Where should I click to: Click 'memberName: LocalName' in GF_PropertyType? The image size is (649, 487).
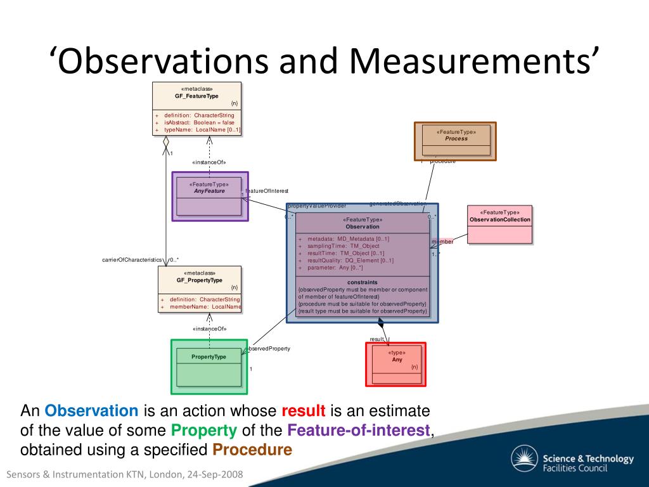(205, 307)
